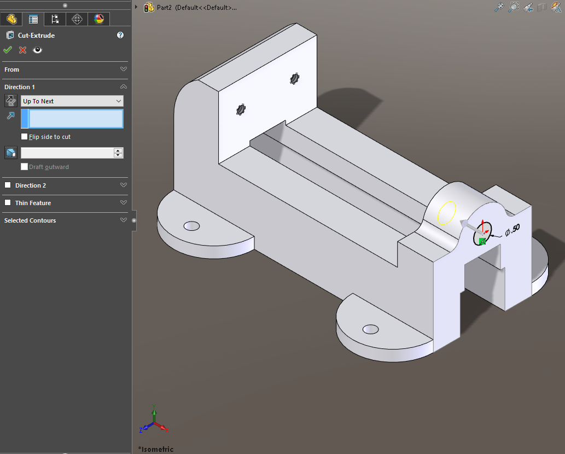Activate the Zoom to Area tool
Image resolution: width=565 pixels, height=454 pixels.
[513, 7]
